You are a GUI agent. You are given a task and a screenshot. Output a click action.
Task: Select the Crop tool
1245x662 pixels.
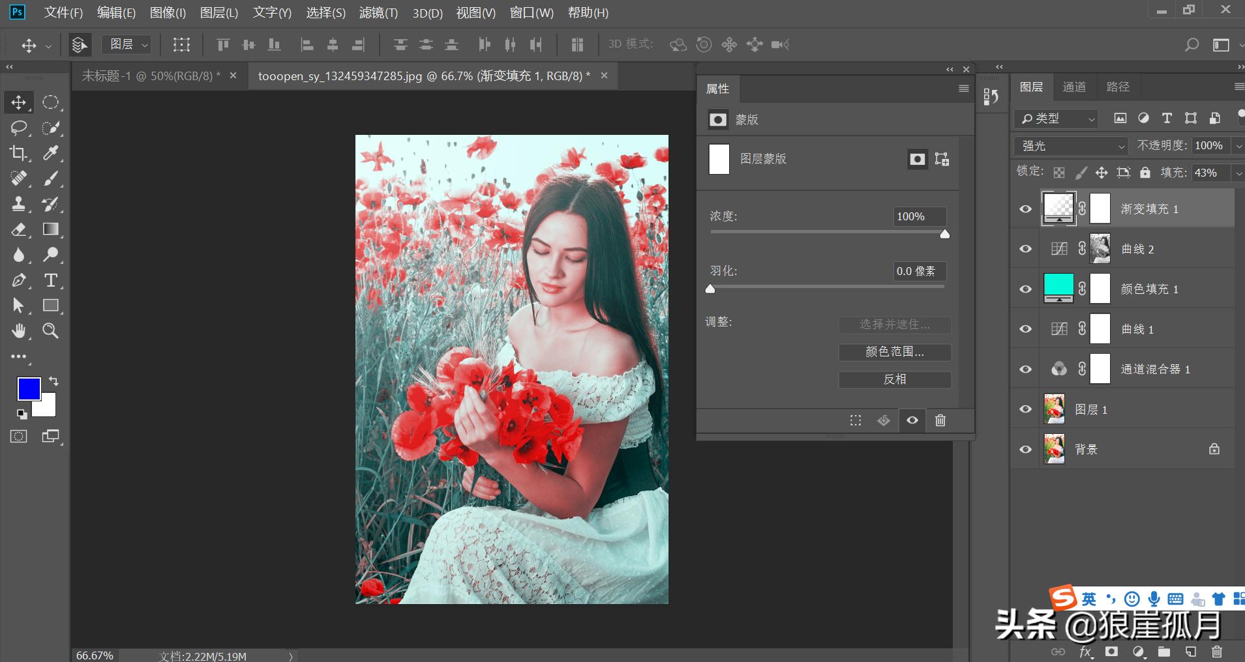pyautogui.click(x=18, y=153)
